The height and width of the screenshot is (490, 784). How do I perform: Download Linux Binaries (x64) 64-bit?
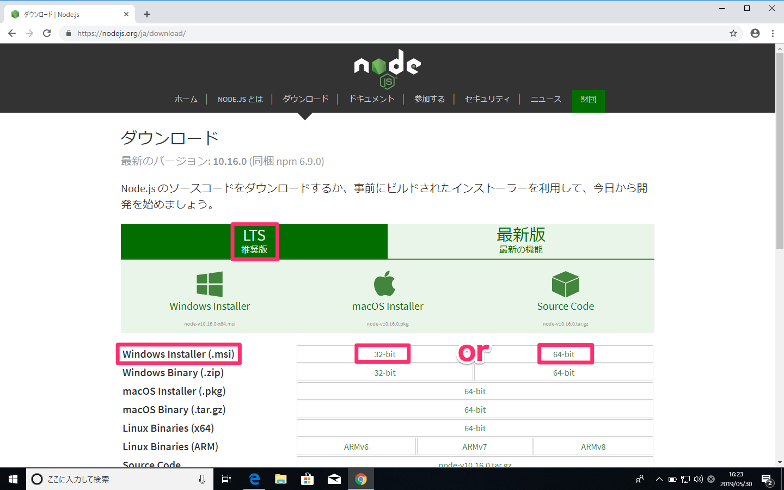[475, 428]
